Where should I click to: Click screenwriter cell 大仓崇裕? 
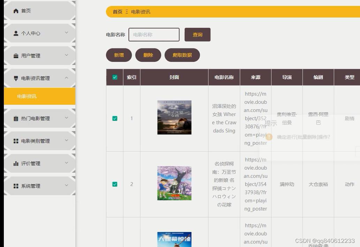click(x=318, y=184)
